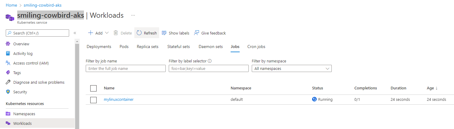Click the Filter by job name field
The width and height of the screenshot is (454, 129).
(x=126, y=69)
